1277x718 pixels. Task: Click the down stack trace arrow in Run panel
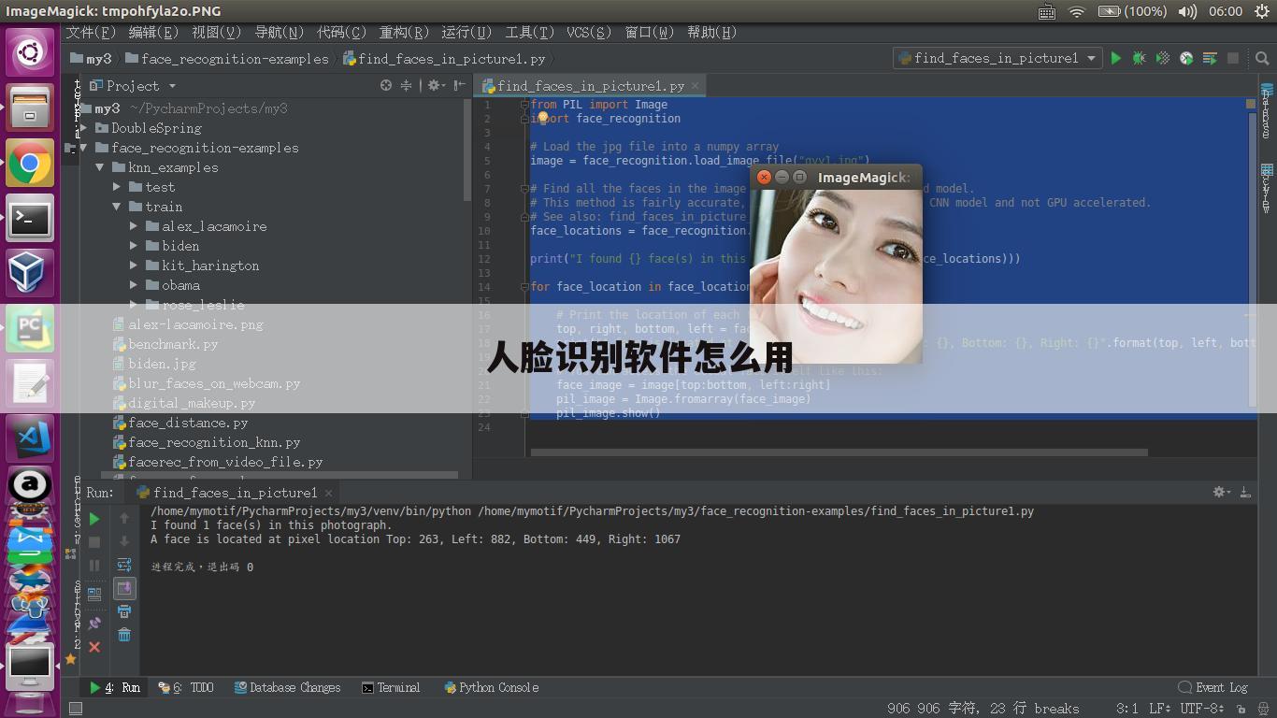point(124,541)
